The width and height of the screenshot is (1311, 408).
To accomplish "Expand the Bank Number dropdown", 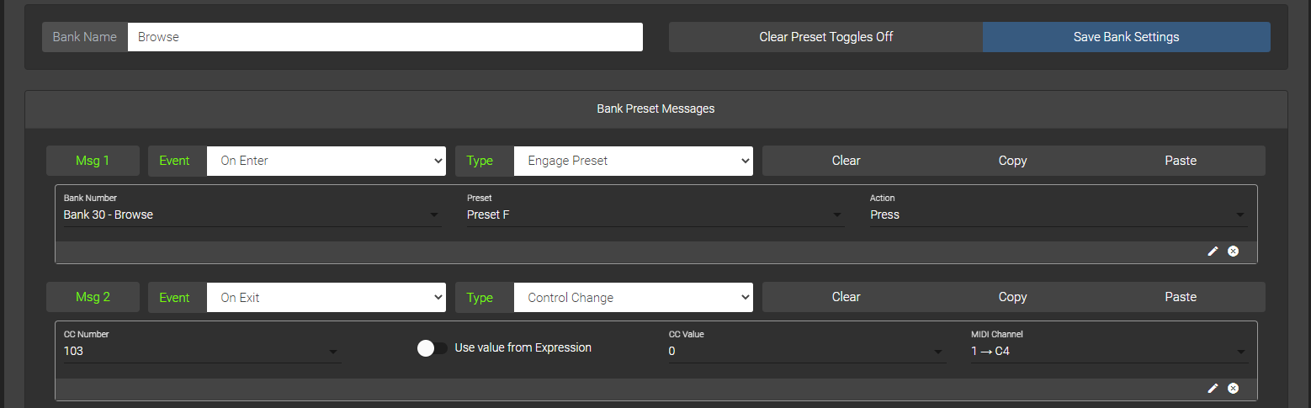I will (x=252, y=215).
